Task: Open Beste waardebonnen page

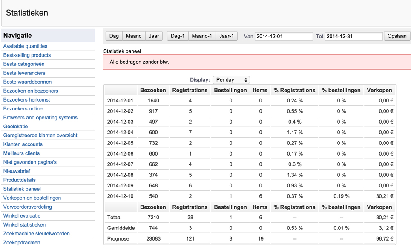Action: 27,82
